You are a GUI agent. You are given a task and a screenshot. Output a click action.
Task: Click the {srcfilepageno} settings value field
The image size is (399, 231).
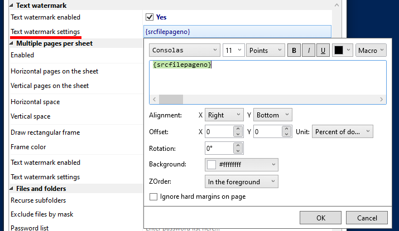pyautogui.click(x=237, y=32)
